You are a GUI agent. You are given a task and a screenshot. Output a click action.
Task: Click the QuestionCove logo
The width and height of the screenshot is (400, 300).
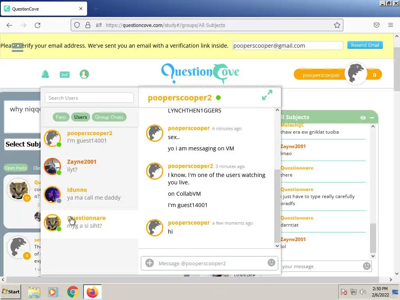tap(200, 73)
